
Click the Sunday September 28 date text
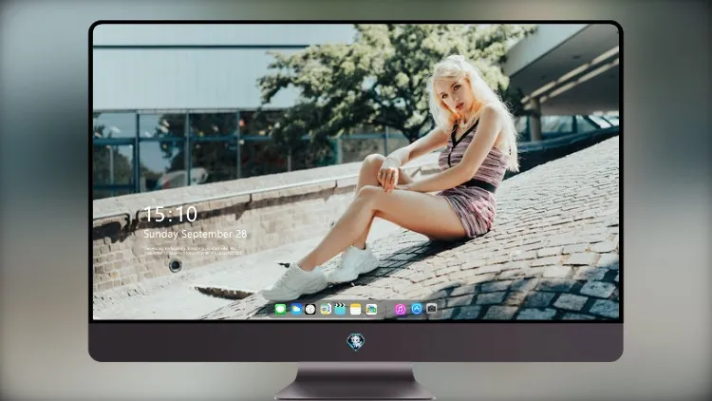pos(196,234)
